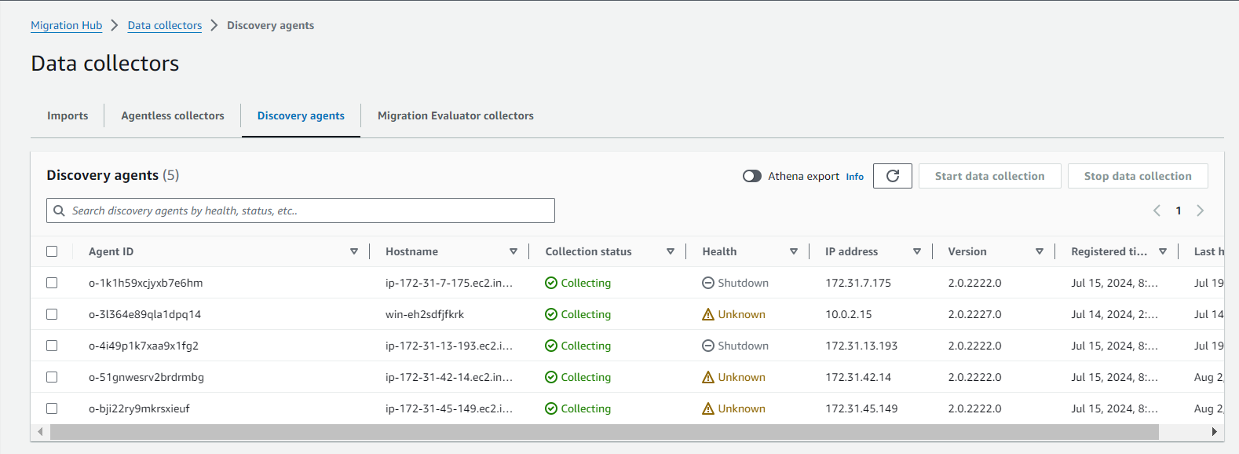
Task: Open the Agent ID column sort dropdown
Action: coord(354,251)
